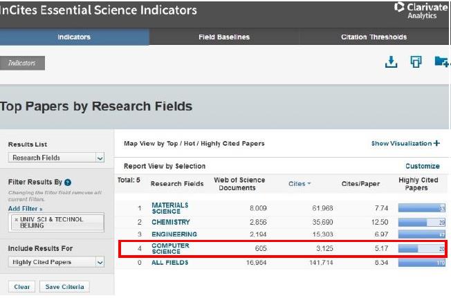451x298 pixels.
Task: Open the Highly Cited Papers dropdown
Action: click(x=56, y=262)
